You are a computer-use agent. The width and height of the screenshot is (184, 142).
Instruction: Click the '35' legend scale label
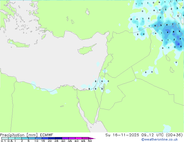pos(70,141)
